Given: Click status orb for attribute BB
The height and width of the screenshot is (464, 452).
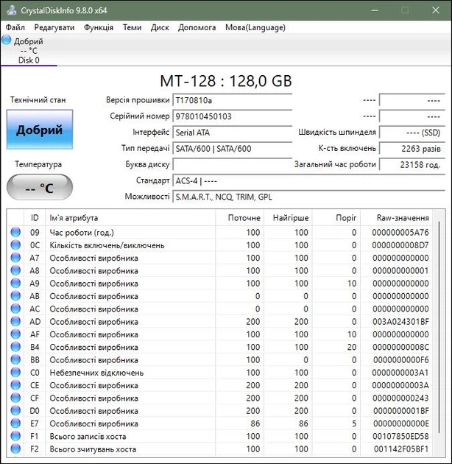Looking at the screenshot, I should click(x=15, y=359).
